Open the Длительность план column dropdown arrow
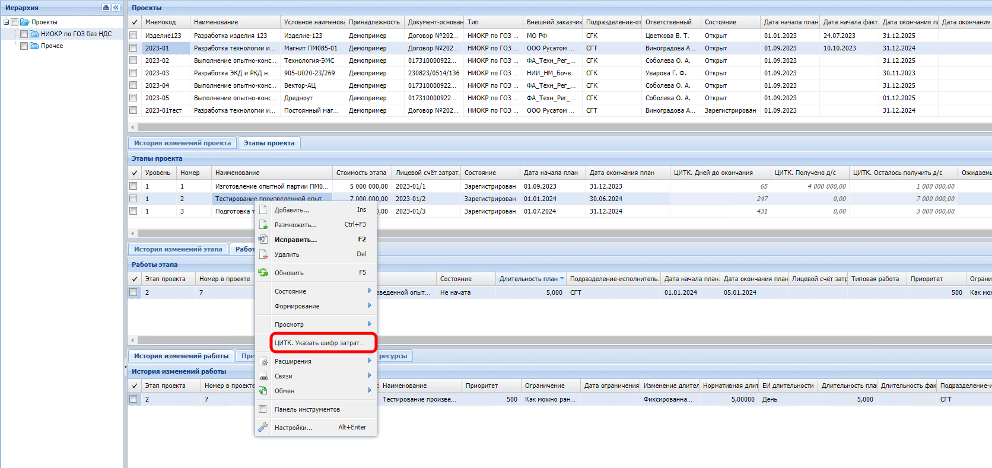The height and width of the screenshot is (468, 992). (x=562, y=279)
